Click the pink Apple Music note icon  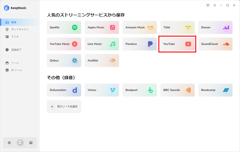(112, 27)
